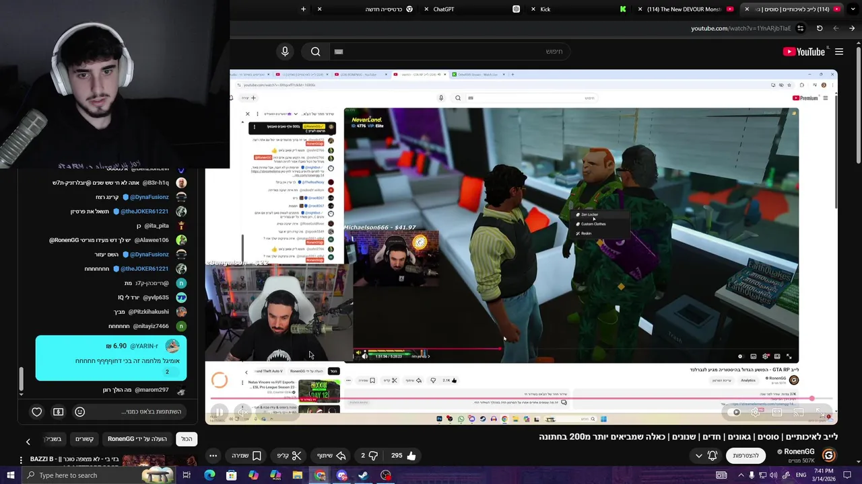The image size is (862, 484).
Task: Click the שיתוף share button
Action: [x=331, y=456]
